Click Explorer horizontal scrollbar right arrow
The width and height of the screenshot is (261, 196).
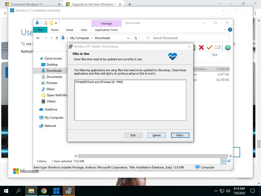click(x=231, y=156)
